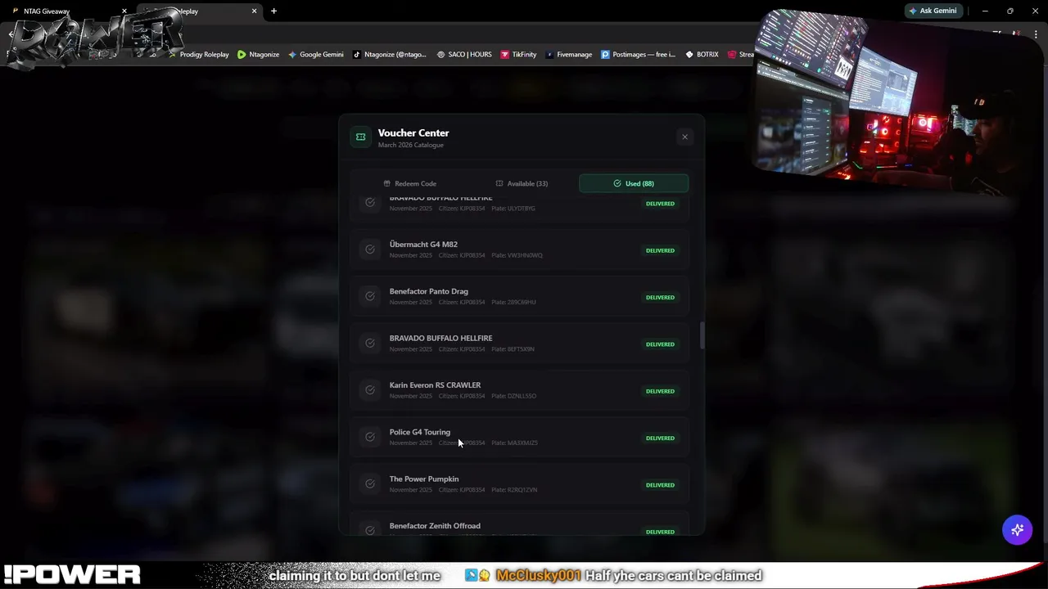Viewport: 1048px width, 589px height.
Task: Select the Benefactor Panto Drag voucher title
Action: [429, 291]
